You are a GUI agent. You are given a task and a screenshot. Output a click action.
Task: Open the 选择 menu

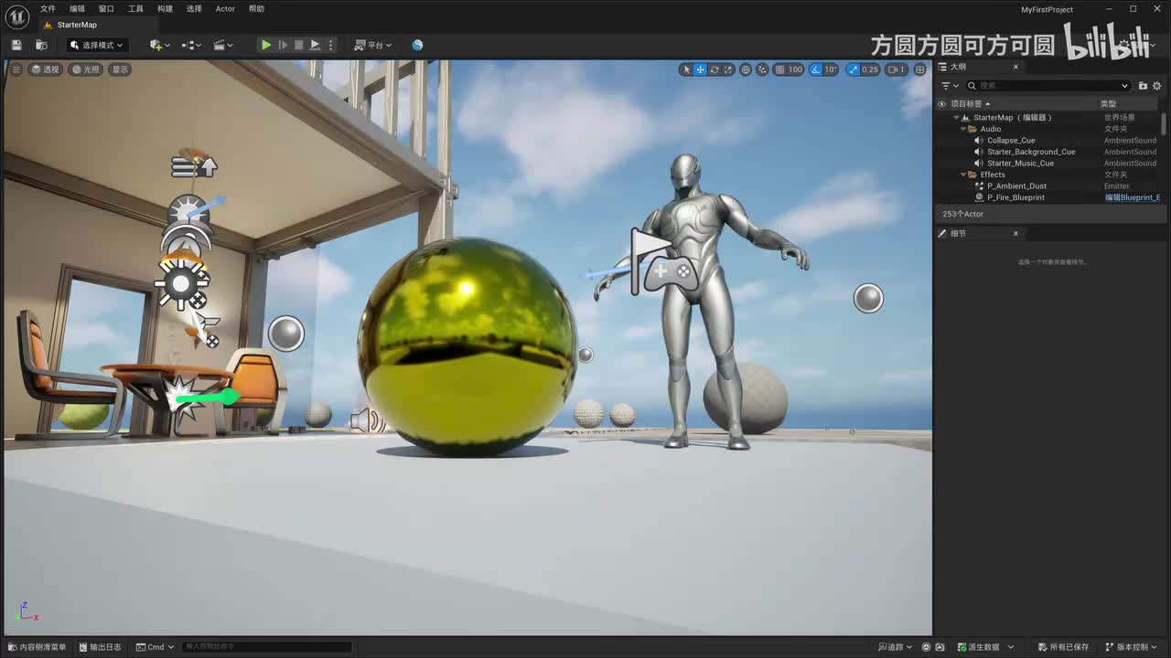pyautogui.click(x=194, y=9)
